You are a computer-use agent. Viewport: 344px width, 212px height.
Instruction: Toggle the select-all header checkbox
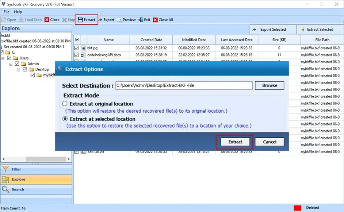(x=77, y=40)
